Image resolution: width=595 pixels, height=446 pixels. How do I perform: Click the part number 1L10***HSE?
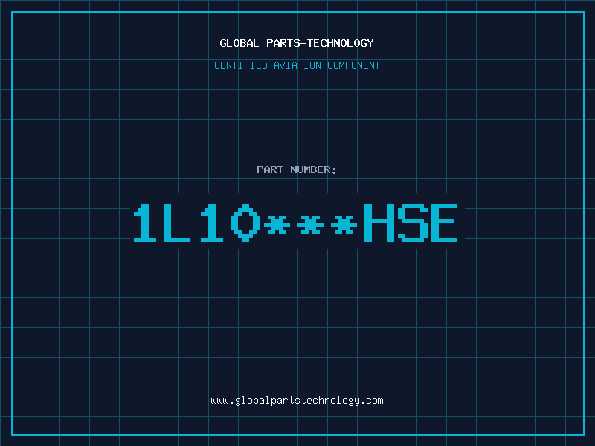pos(295,223)
